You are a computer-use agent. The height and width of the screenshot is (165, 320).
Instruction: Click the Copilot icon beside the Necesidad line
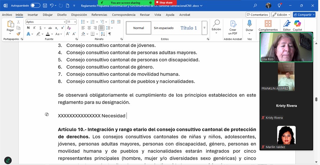click(47, 114)
